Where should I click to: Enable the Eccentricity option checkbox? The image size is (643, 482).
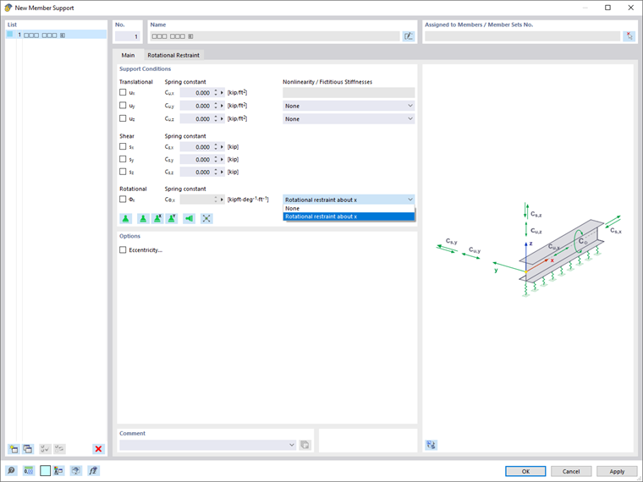(x=123, y=249)
